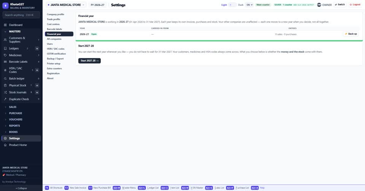This screenshot has height=191, width=365.
Task: Expand the REPORTS section
Action: click(21, 126)
